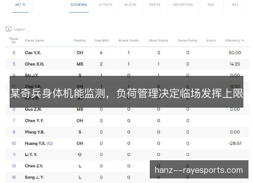This screenshot has height=183, width=253.
Task: Click player number 6 link
Action: pos(14,53)
